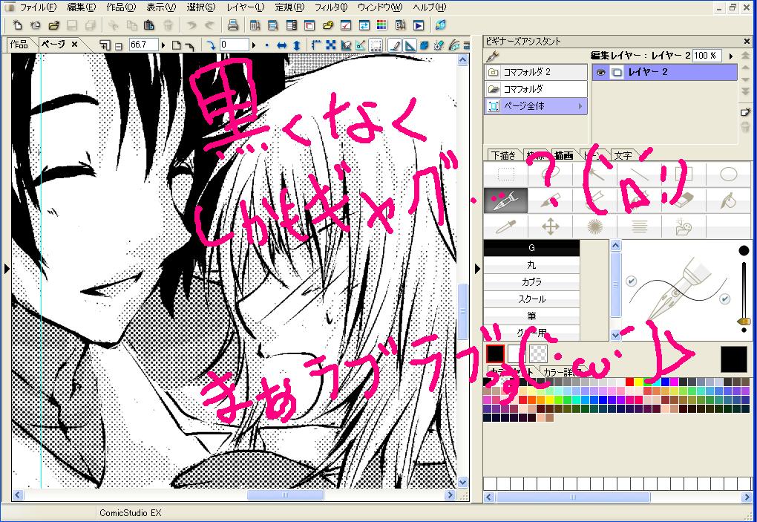This screenshot has height=522, width=757.
Task: Select the カブラ pen type
Action: (x=531, y=281)
